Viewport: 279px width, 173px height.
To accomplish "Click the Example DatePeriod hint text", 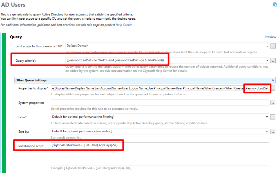I will (91, 168).
